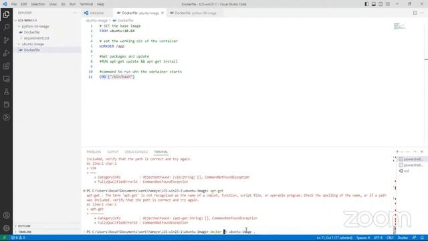The image size is (428, 241).
Task: Toggle secondary side bar from title bar
Action: coord(381,4)
